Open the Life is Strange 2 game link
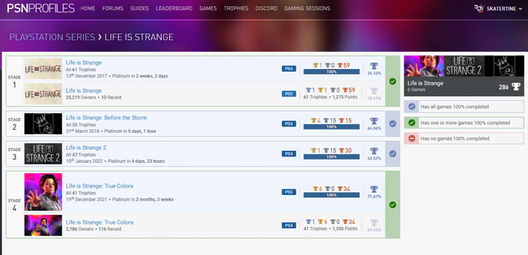The image size is (528, 255). coord(86,148)
